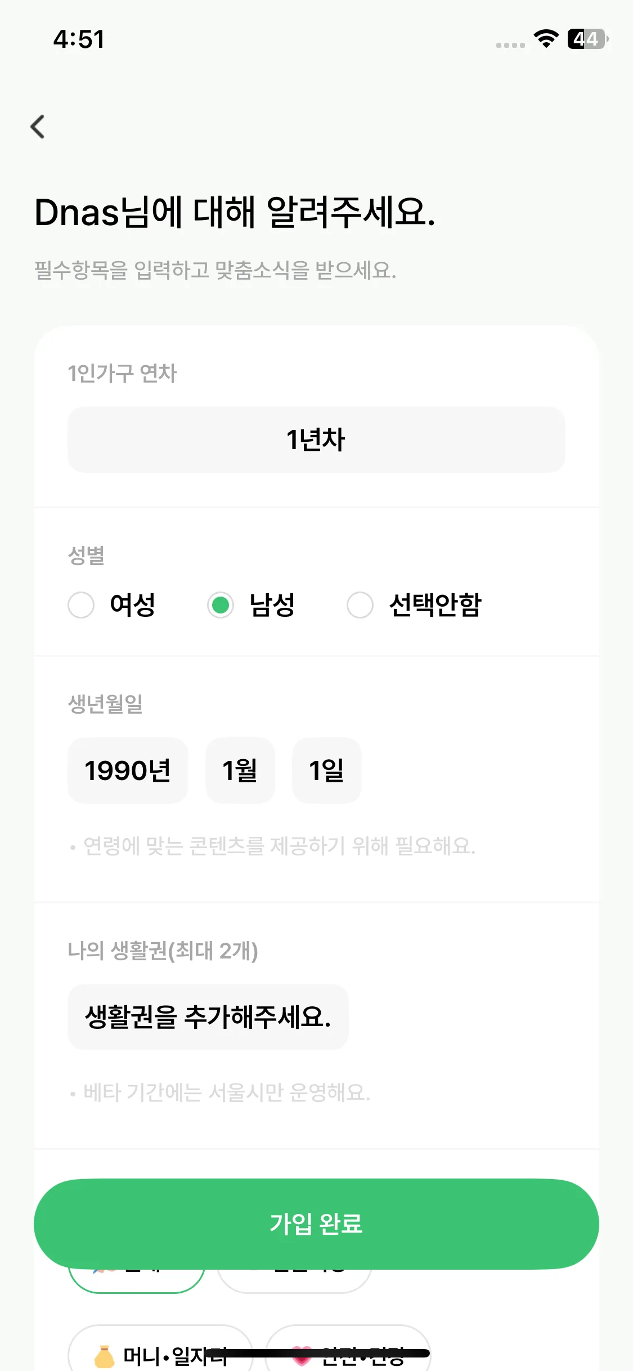Screen dimensions: 633x1371
Task: Tap the pink heart icon chip
Action: (x=302, y=1356)
